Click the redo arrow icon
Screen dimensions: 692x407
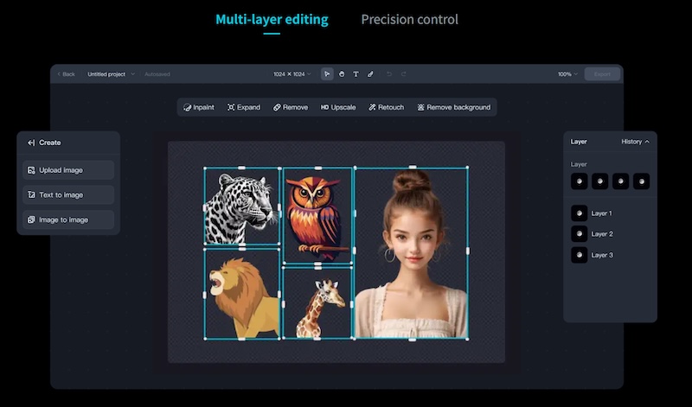pos(404,74)
